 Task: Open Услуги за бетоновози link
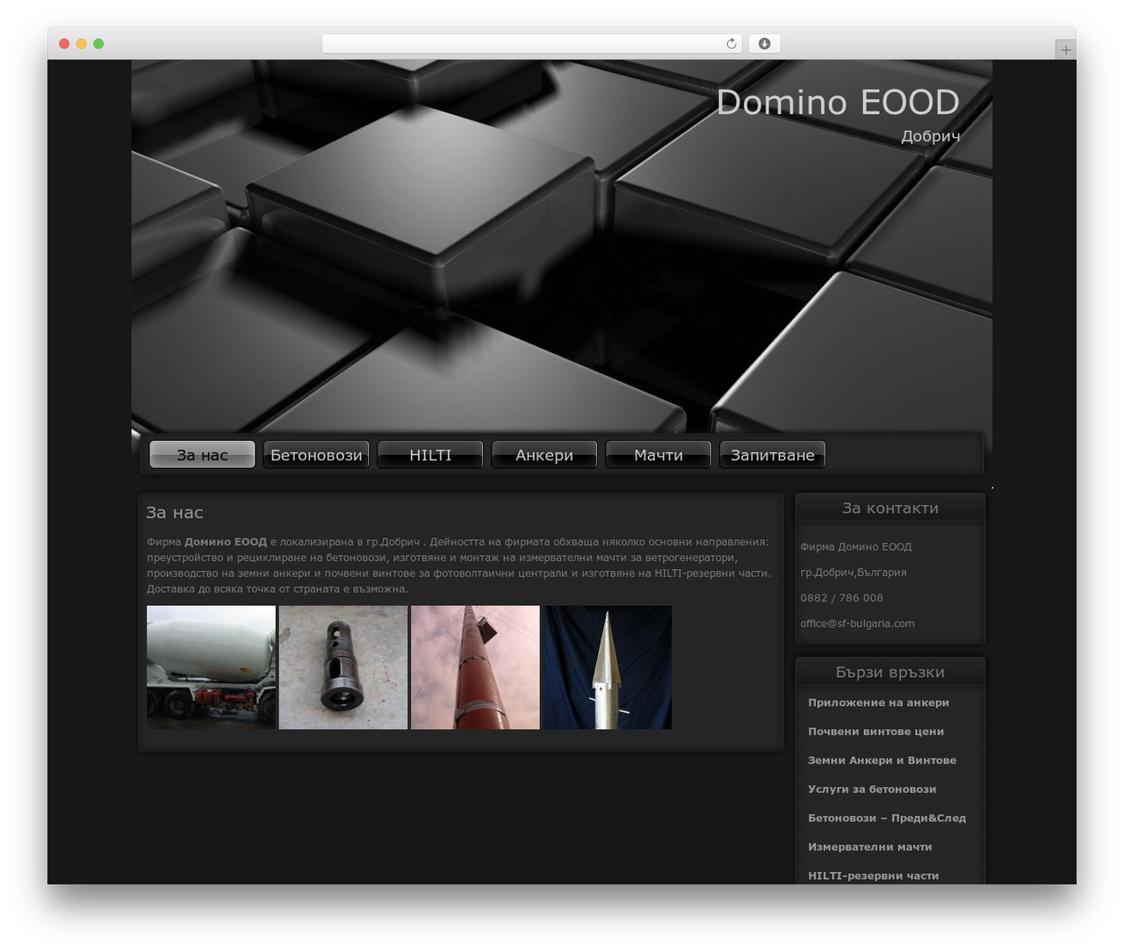tap(872, 790)
